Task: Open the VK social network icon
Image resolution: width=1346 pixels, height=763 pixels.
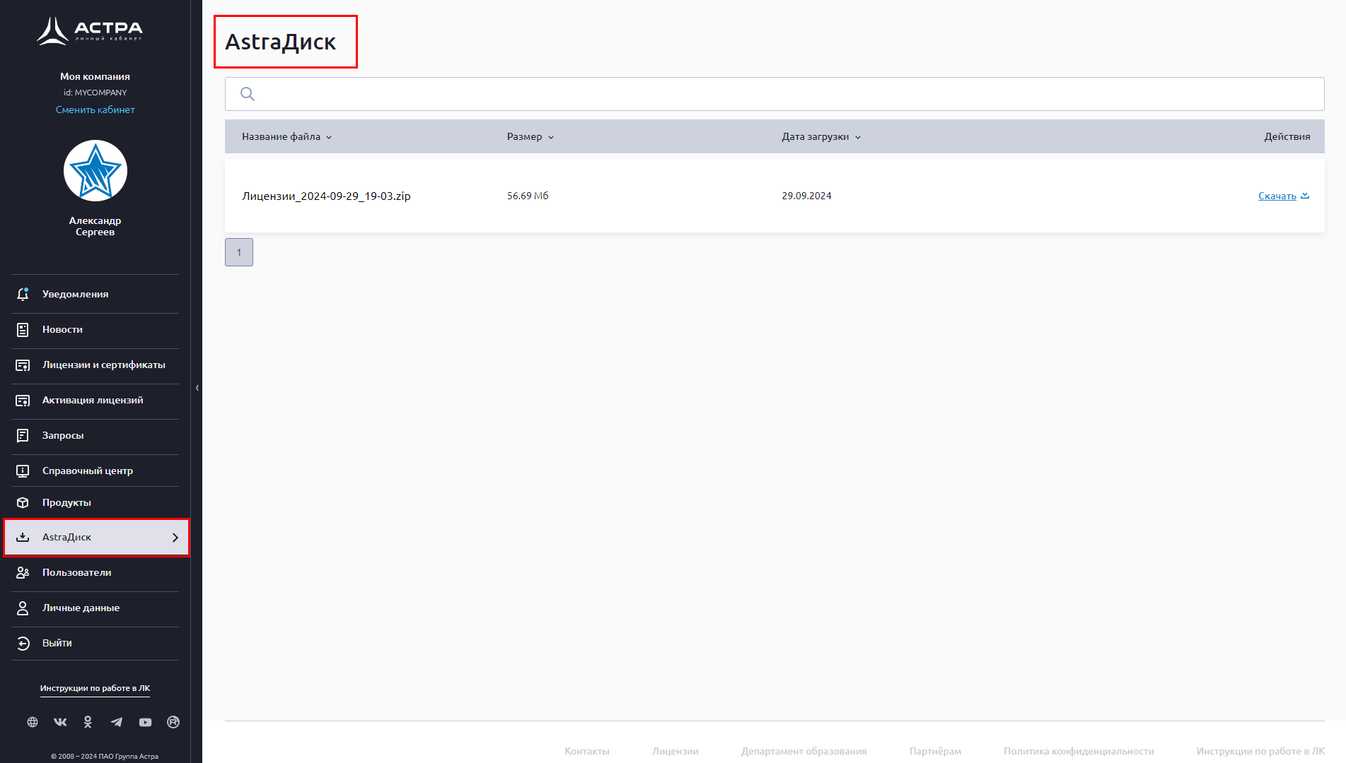Action: pyautogui.click(x=60, y=722)
